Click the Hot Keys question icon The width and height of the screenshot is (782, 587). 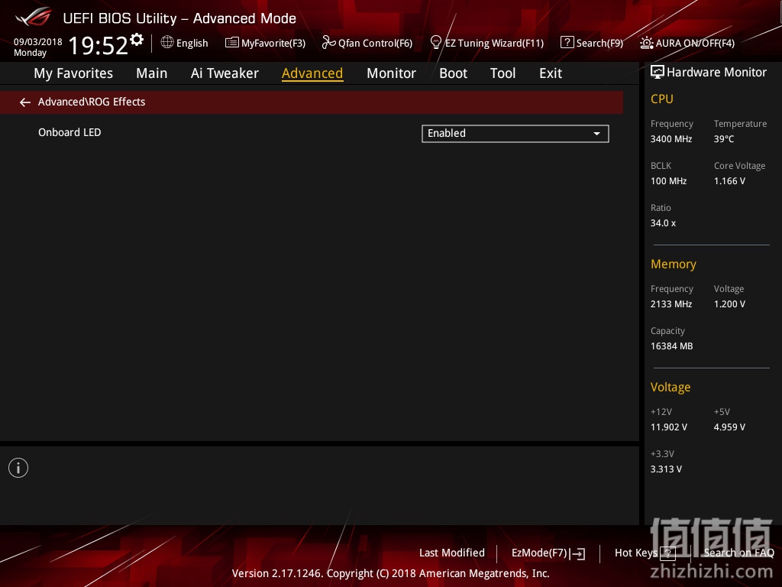click(x=667, y=553)
